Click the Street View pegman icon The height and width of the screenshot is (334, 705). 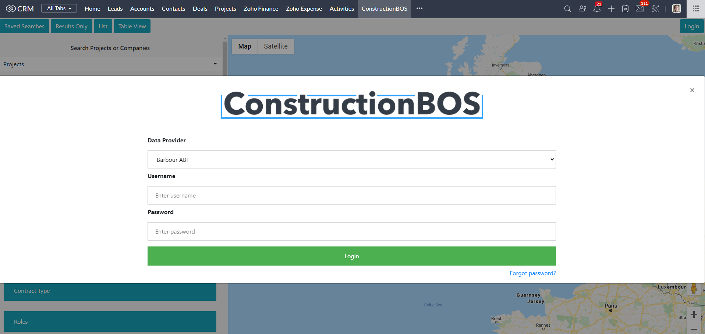pos(694,289)
